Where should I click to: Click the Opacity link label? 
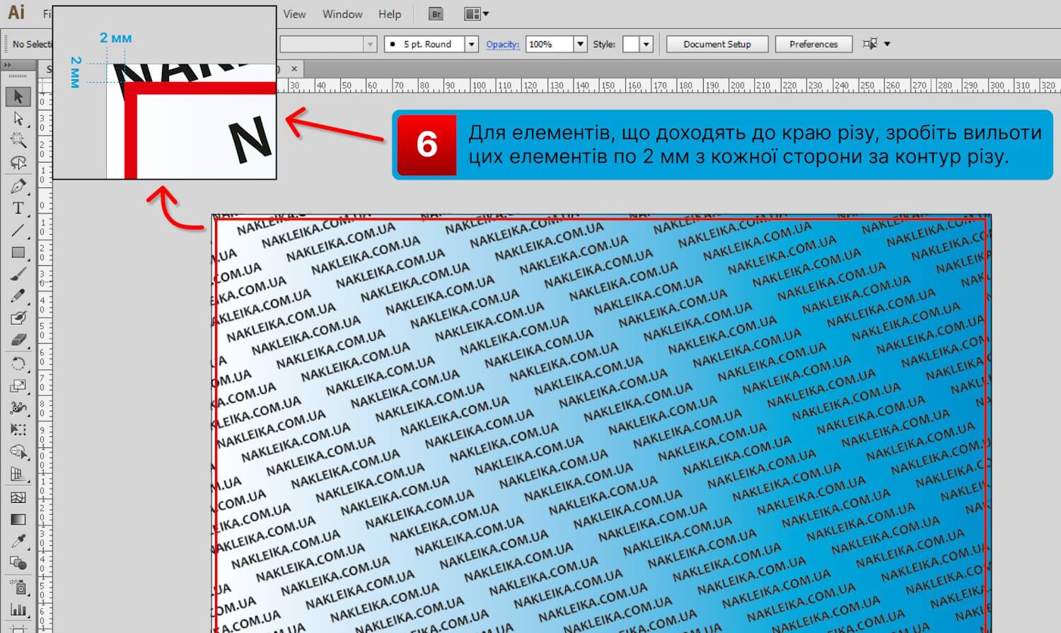[x=503, y=44]
